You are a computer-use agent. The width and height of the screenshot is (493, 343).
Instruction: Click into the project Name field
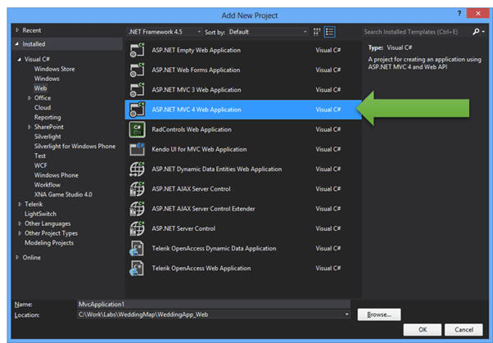pyautogui.click(x=213, y=304)
